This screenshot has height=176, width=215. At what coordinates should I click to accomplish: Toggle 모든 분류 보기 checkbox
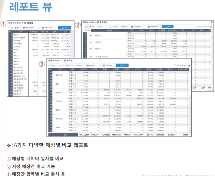click(x=175, y=65)
